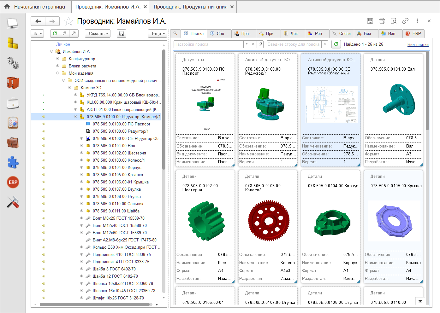Expand the Конфигуратор folder
The width and height of the screenshot is (440, 313).
click(x=57, y=58)
